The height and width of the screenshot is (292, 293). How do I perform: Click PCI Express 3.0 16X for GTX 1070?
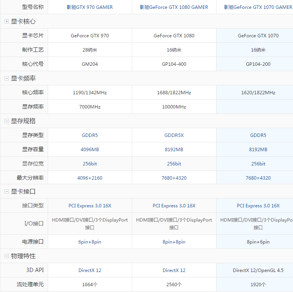click(x=258, y=206)
